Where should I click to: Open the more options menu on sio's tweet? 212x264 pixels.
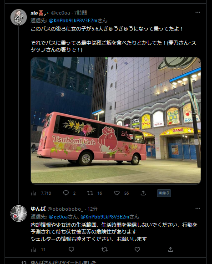click(198, 12)
